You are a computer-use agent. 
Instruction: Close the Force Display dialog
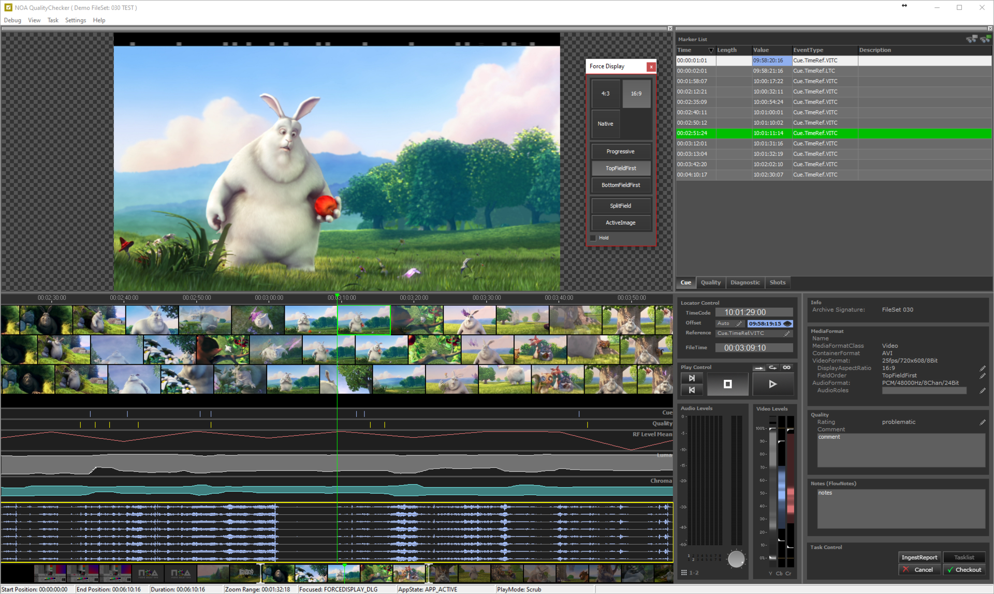click(x=651, y=67)
